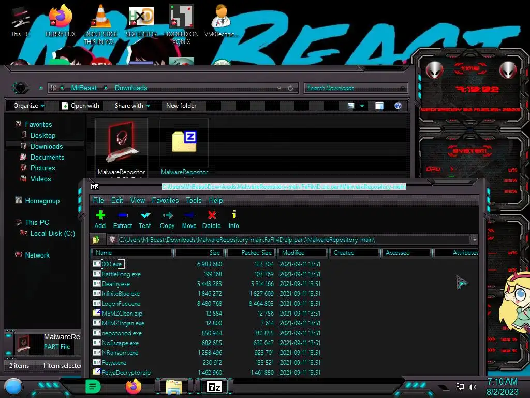
Task: Select Homegroup in Explorer sidebar
Action: pyautogui.click(x=42, y=201)
